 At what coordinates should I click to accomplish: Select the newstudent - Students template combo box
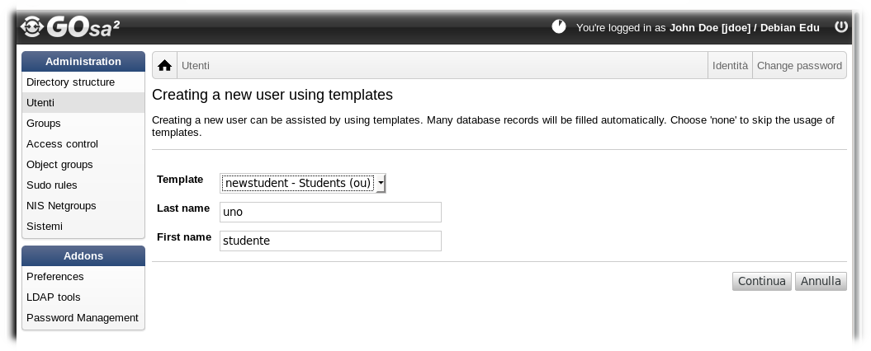click(x=303, y=183)
